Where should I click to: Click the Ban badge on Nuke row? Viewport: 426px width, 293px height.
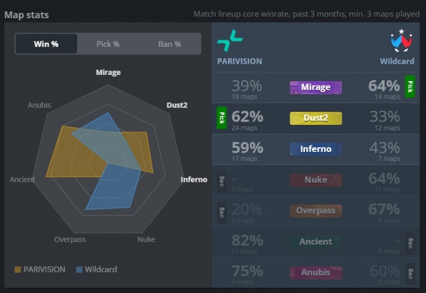(222, 180)
